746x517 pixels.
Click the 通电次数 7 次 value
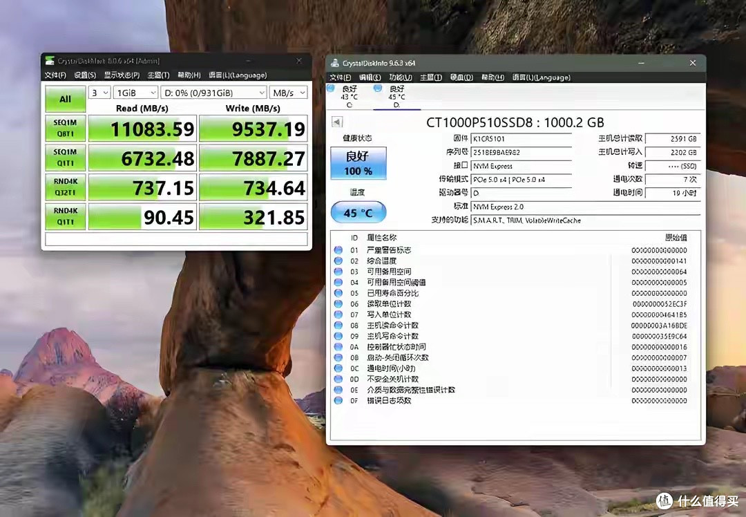[673, 180]
